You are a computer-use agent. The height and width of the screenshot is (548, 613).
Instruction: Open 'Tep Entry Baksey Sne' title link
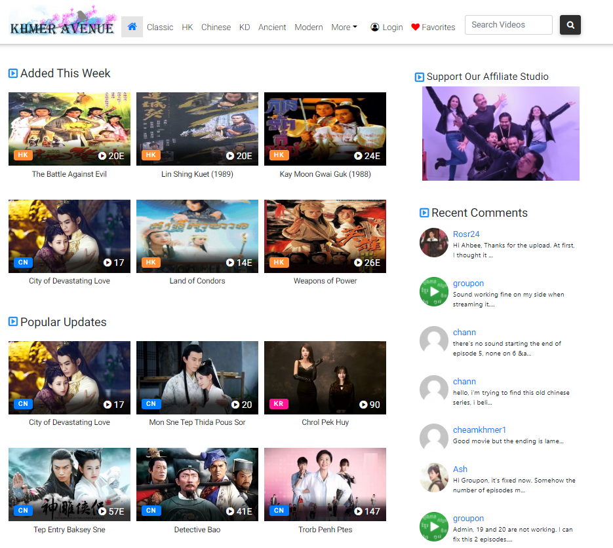point(69,529)
